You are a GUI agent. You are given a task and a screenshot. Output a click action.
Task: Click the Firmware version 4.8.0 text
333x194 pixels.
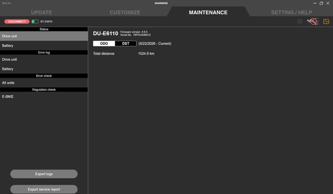click(x=134, y=32)
